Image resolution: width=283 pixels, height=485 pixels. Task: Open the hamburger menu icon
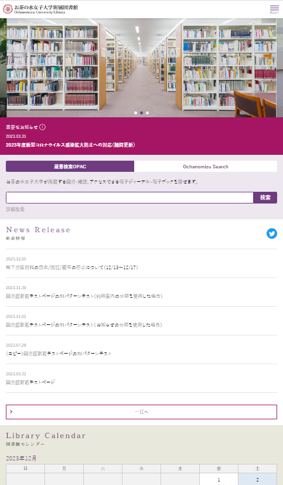pyautogui.click(x=274, y=9)
